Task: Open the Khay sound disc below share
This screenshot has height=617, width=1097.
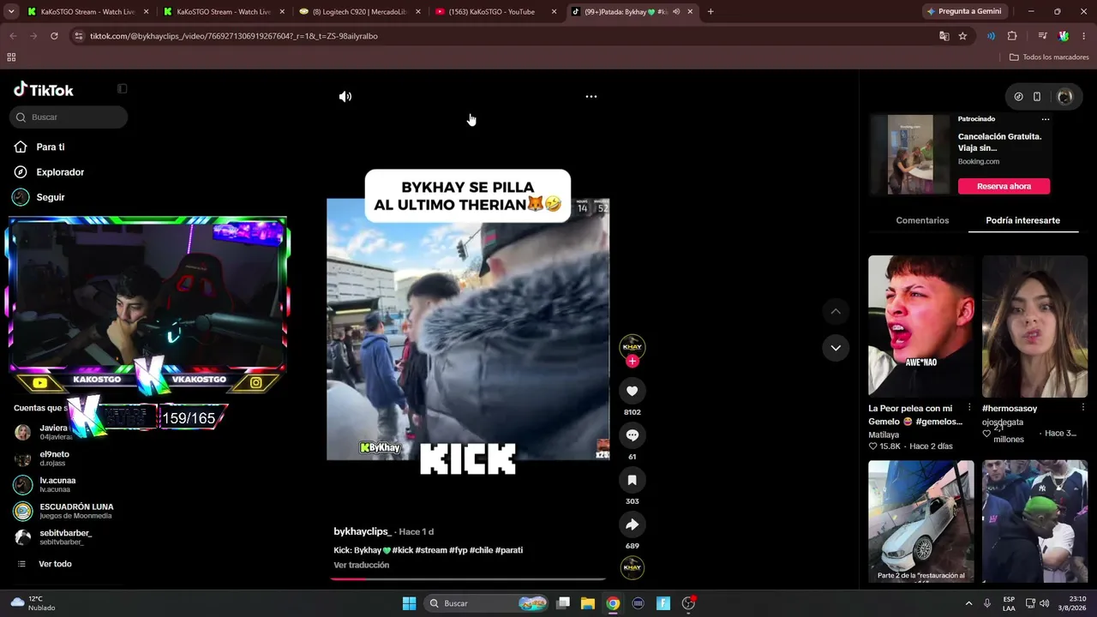Action: [x=632, y=567]
